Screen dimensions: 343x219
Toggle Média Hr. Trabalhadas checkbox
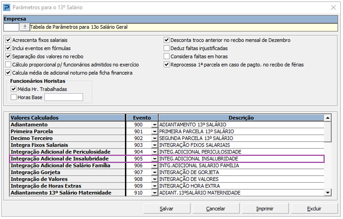(13, 89)
